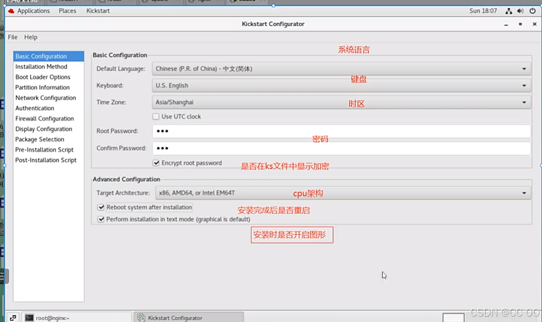Toggle Perform installation in text mode checkbox
The width and height of the screenshot is (542, 322).
pos(101,219)
